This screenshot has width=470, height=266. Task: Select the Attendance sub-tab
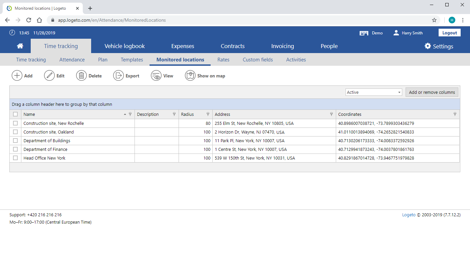[x=72, y=60]
